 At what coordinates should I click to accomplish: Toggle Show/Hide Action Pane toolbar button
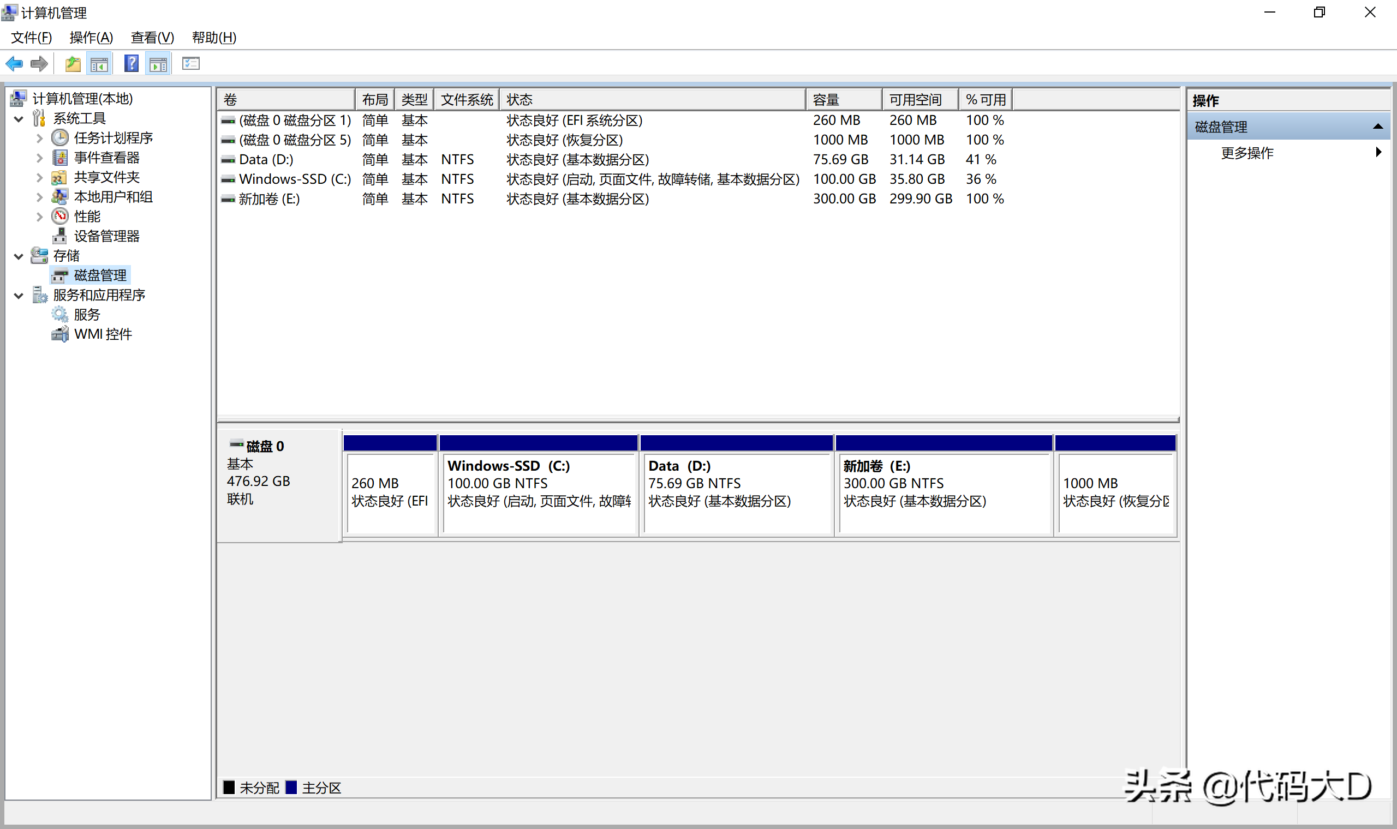coord(158,64)
